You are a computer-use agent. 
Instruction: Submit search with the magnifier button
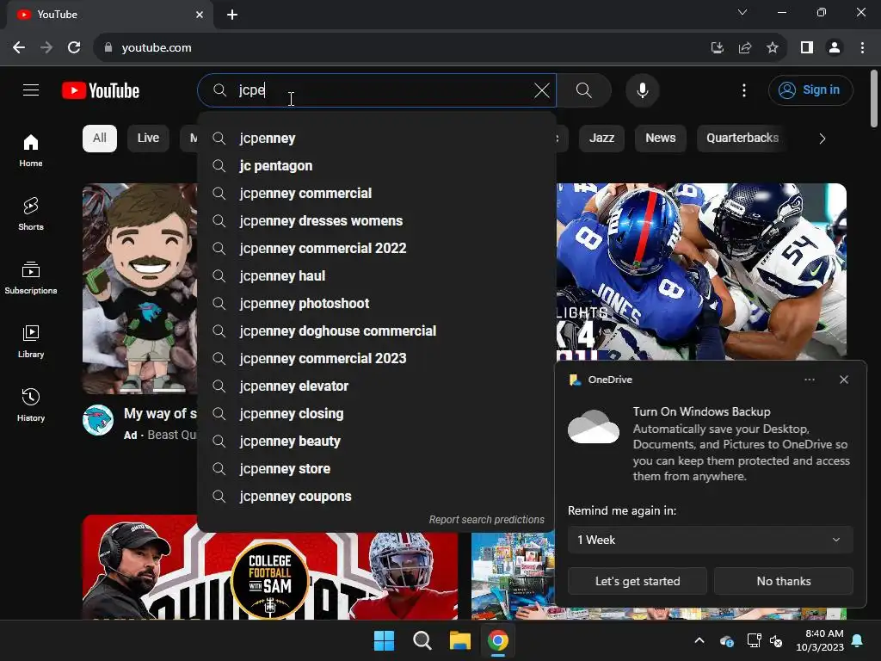(584, 90)
